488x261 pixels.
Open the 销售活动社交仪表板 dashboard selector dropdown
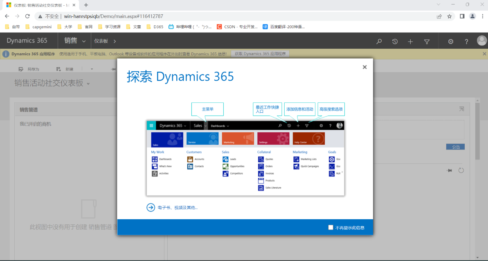coord(88,84)
